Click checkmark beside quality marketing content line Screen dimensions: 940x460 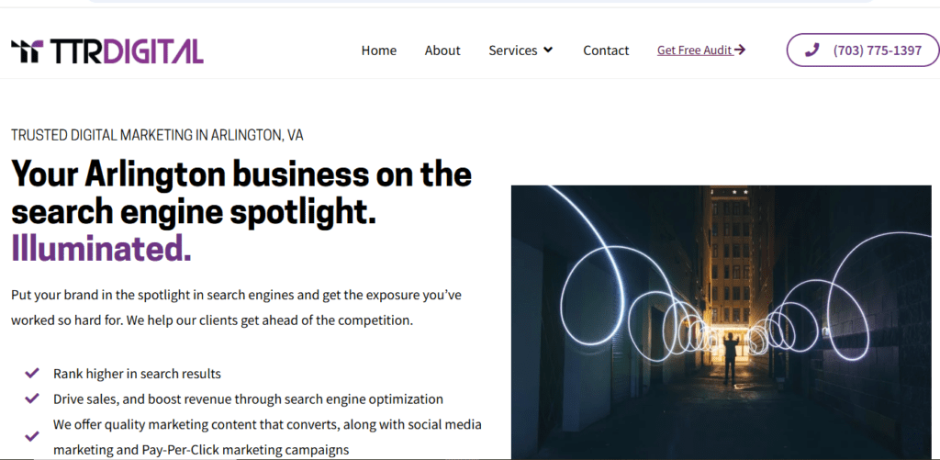pos(32,437)
